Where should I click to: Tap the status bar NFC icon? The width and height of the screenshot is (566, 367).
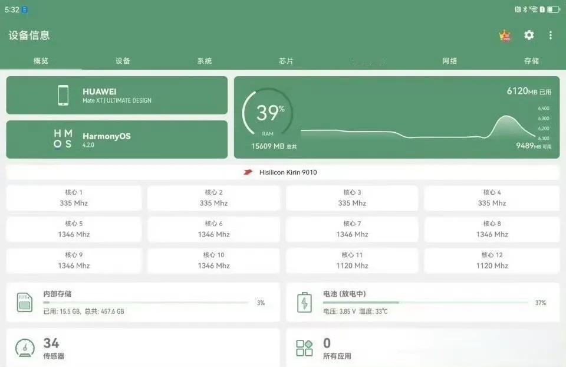pyautogui.click(x=518, y=9)
